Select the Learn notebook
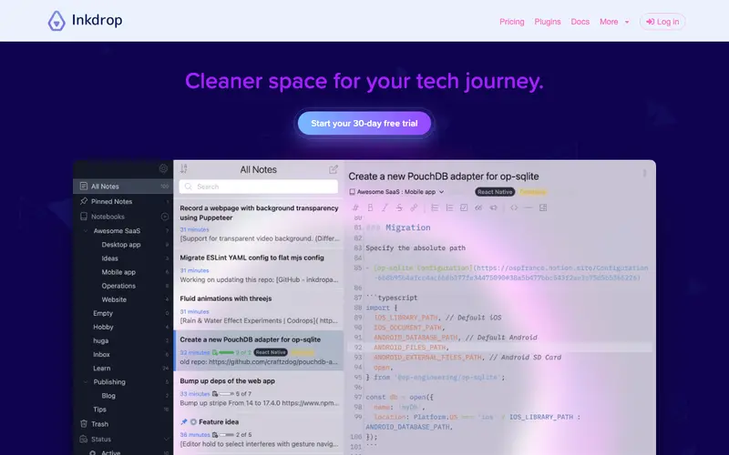The image size is (729, 455). [102, 369]
